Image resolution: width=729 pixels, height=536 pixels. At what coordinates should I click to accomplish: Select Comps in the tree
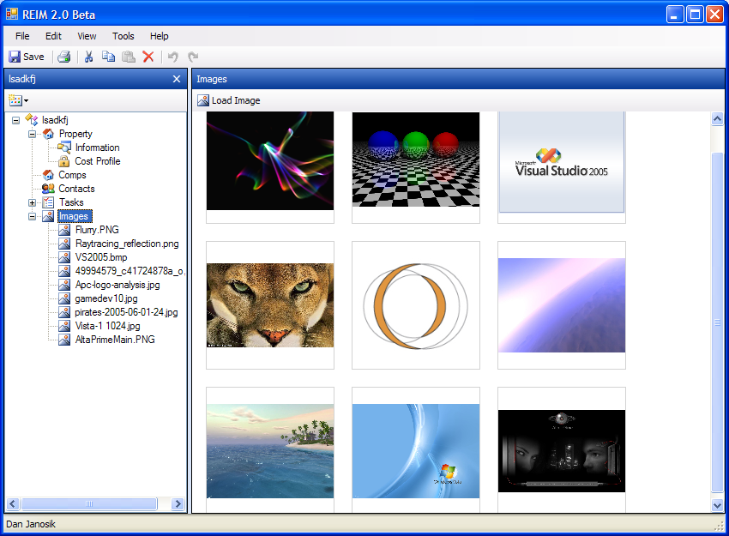click(72, 175)
